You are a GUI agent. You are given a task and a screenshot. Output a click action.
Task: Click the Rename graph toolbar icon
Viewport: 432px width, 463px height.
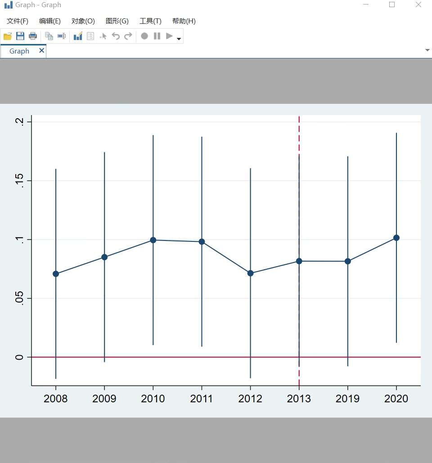point(62,36)
